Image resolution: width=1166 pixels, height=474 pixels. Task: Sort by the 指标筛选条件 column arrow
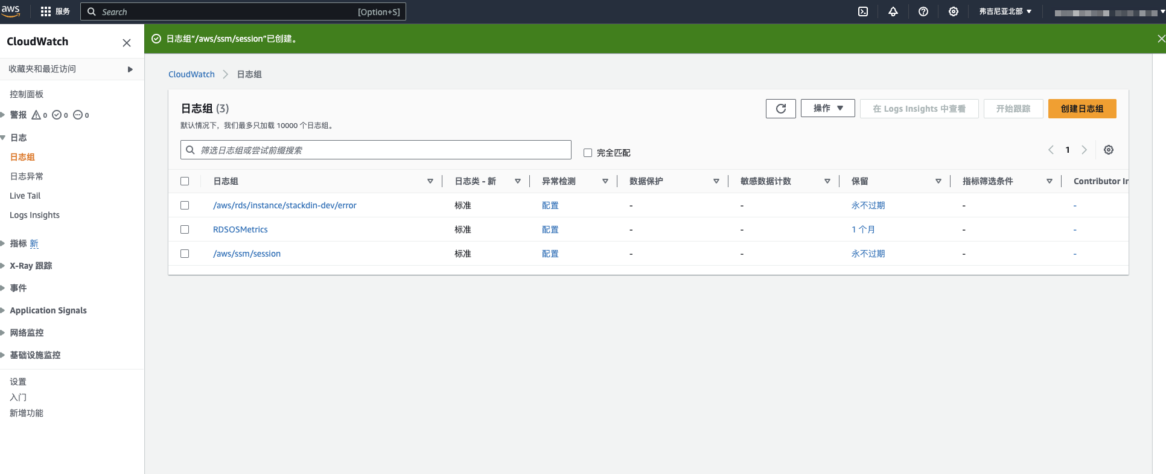point(1050,181)
